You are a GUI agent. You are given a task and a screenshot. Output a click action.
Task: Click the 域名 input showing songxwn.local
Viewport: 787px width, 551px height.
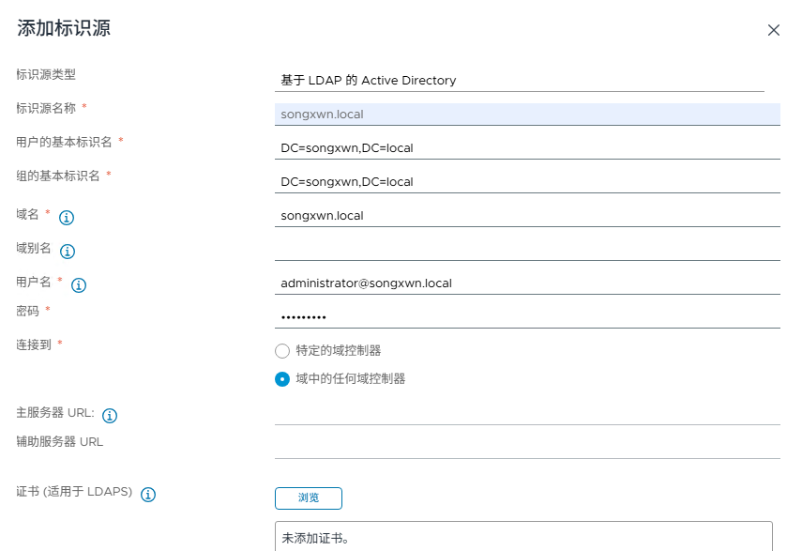click(516, 215)
